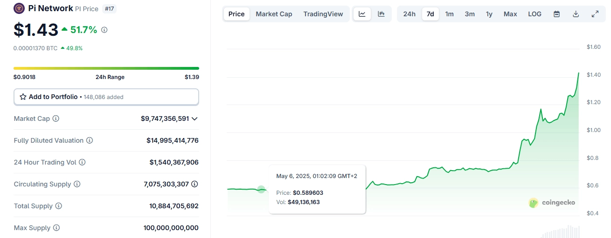The height and width of the screenshot is (238, 611).
Task: Open info icon left of Circulating Supply value
Action: point(77,184)
